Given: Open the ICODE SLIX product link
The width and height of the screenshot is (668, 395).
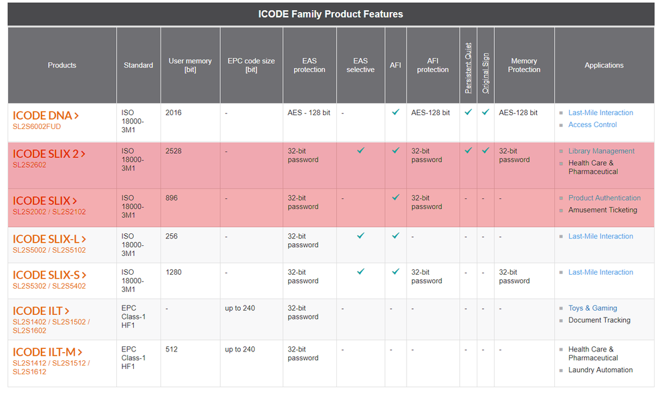Looking at the screenshot, I should [x=45, y=201].
